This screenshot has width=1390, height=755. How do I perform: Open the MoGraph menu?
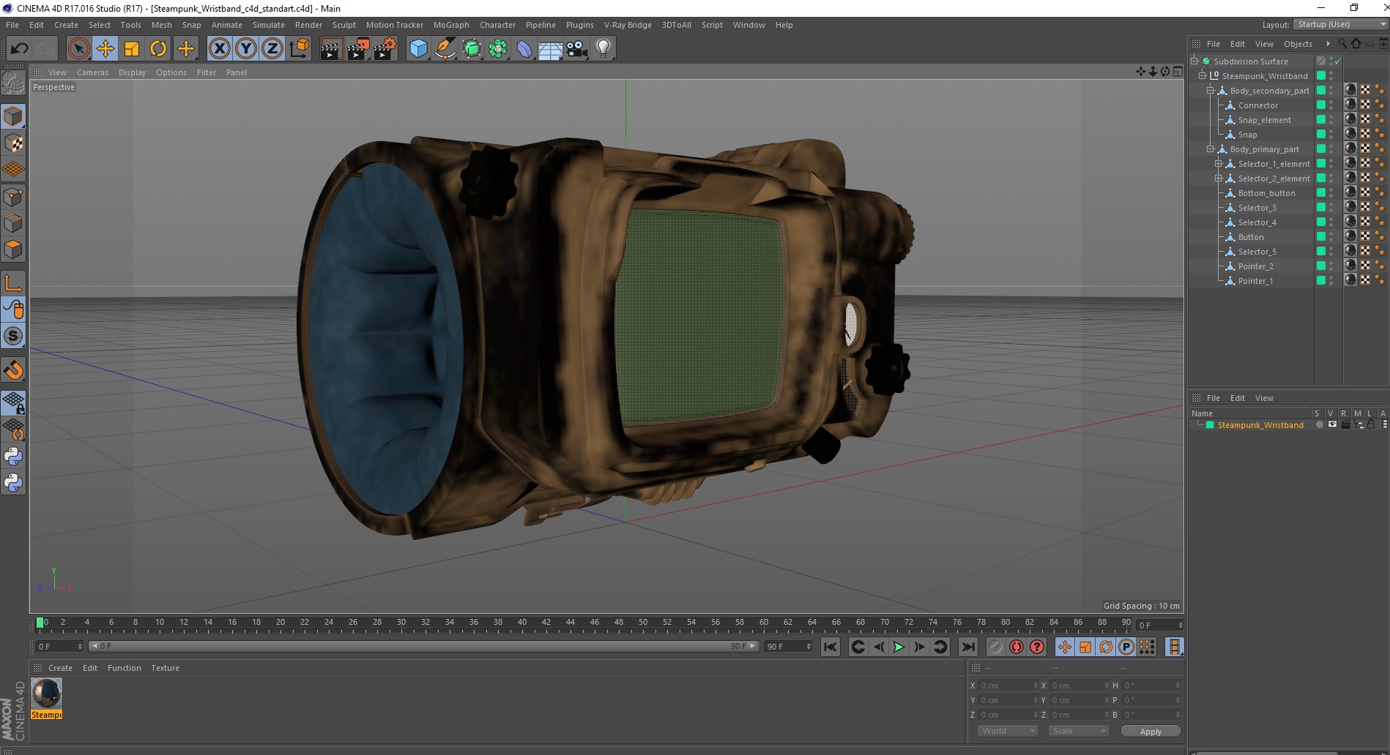[451, 25]
